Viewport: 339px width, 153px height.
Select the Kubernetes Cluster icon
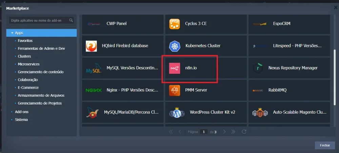175,46
